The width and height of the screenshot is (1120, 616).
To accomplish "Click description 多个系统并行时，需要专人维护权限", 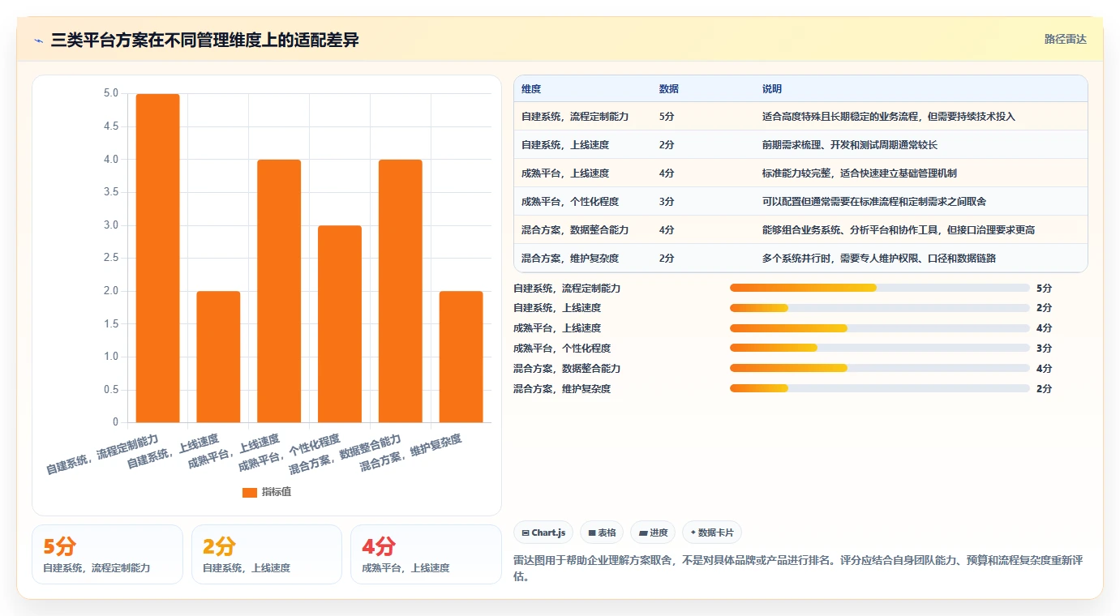I will click(879, 259).
